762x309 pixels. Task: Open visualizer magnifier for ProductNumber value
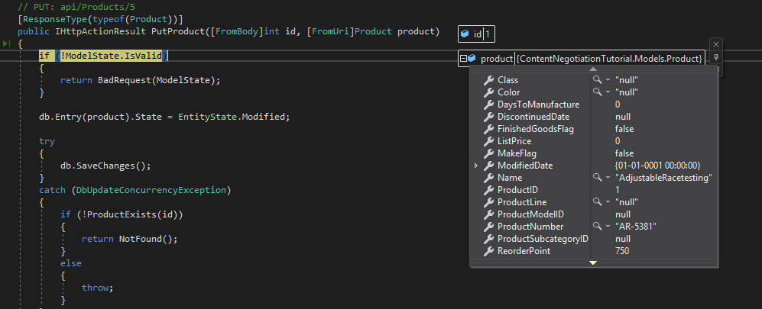point(598,227)
